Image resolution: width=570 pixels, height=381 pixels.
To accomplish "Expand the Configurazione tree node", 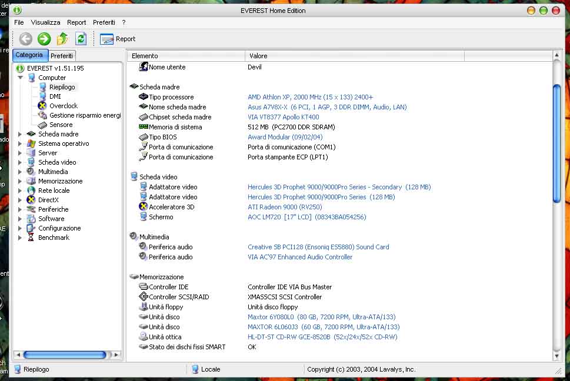I will (20, 228).
